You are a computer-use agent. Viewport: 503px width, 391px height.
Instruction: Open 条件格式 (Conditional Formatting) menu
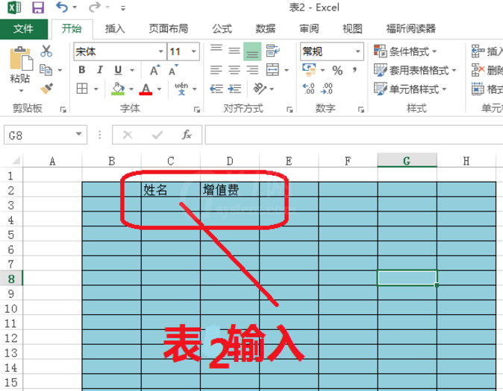tap(405, 51)
